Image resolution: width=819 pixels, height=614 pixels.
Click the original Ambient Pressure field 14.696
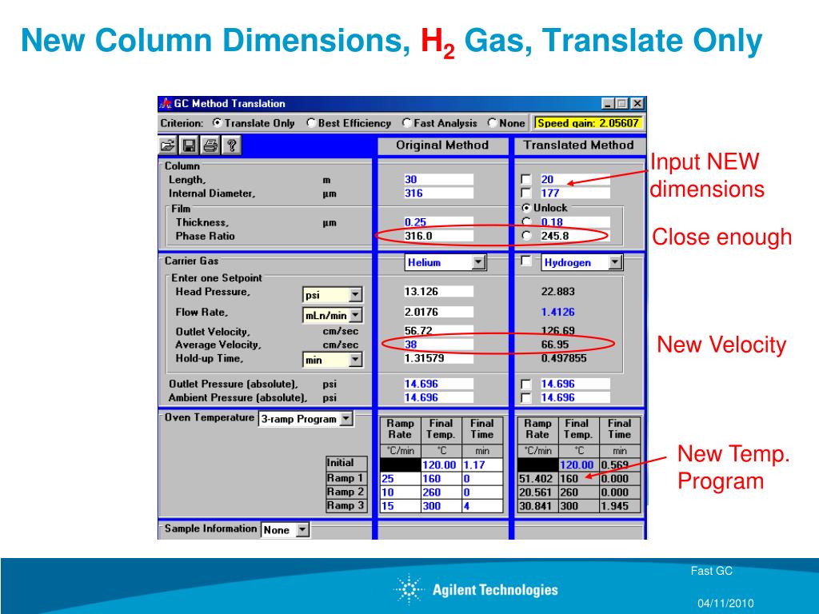(438, 398)
